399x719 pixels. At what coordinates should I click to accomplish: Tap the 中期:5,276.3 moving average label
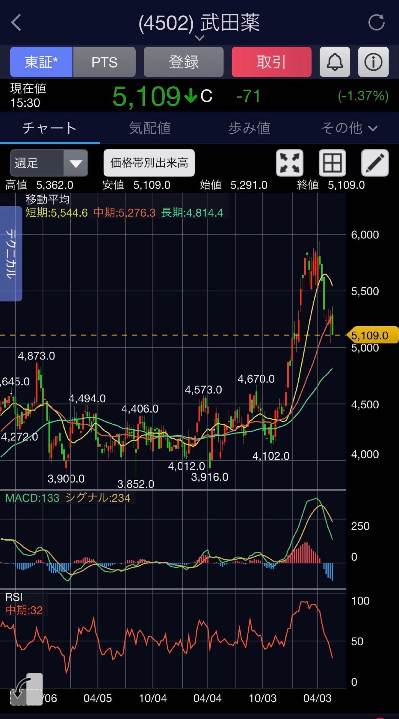click(x=125, y=213)
